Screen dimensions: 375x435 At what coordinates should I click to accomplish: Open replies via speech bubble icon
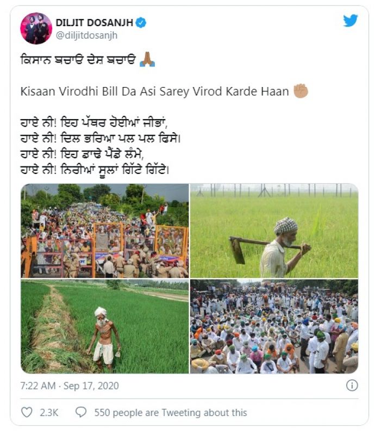pyautogui.click(x=81, y=412)
